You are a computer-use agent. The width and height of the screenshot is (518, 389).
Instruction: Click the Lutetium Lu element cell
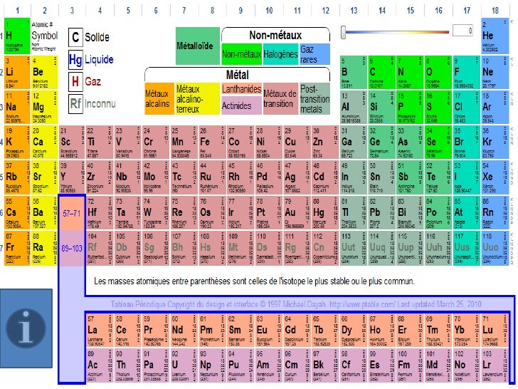(495, 330)
